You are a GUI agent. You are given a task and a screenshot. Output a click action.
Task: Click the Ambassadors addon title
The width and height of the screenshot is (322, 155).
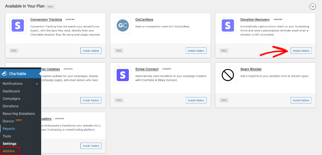point(46,119)
